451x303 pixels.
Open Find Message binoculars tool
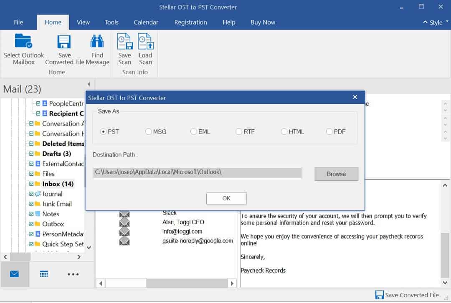[97, 41]
